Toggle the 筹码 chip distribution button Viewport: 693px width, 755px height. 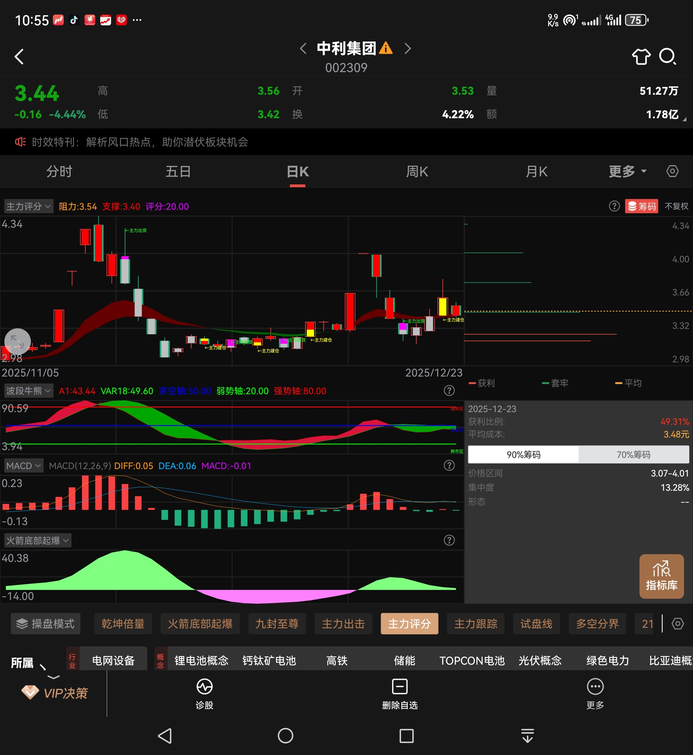click(x=642, y=206)
